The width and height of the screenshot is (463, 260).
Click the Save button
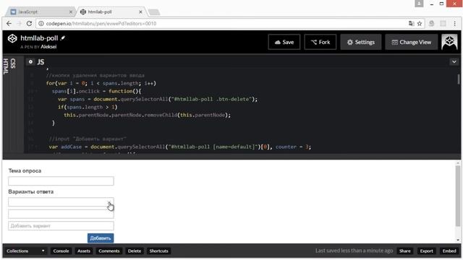tap(284, 42)
